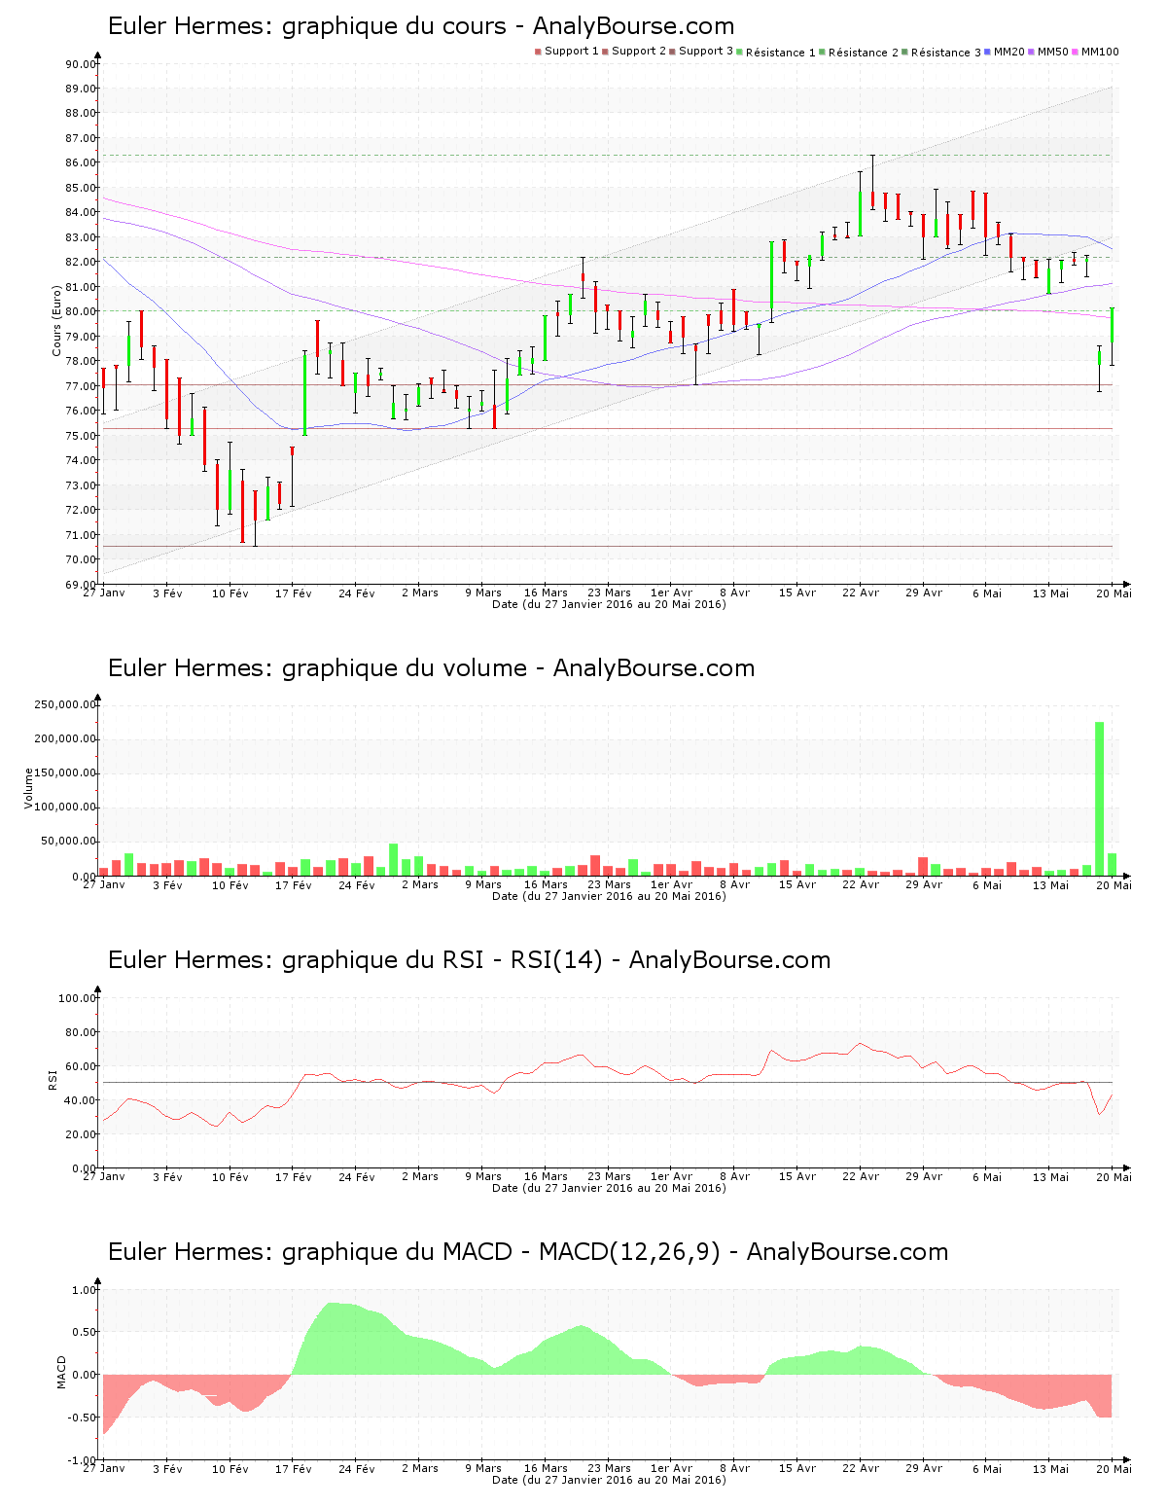Click the 70.00 value on price axis

click(x=80, y=559)
